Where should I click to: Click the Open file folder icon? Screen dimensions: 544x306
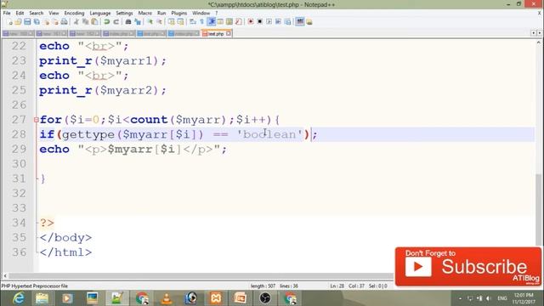tap(18, 22)
